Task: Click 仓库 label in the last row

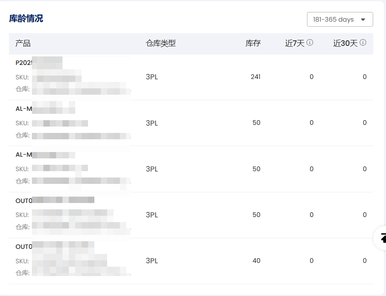Action: point(23,273)
